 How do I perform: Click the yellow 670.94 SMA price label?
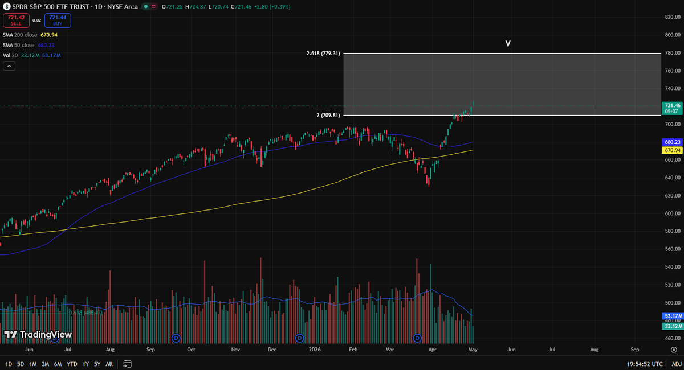click(x=673, y=150)
